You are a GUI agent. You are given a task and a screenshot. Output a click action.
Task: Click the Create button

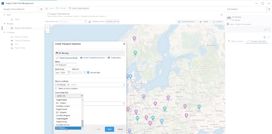pos(203,22)
